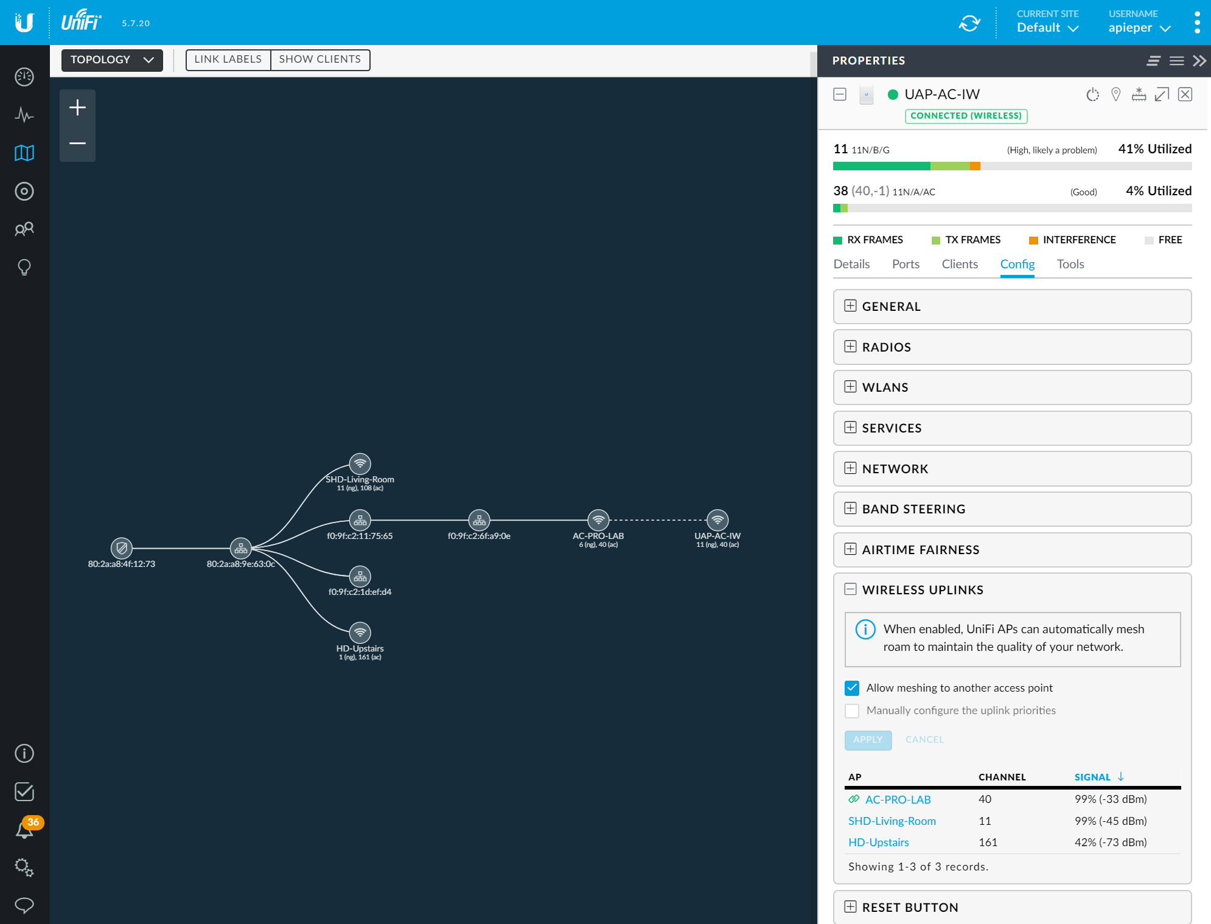Switch to the Clients tab

point(959,264)
